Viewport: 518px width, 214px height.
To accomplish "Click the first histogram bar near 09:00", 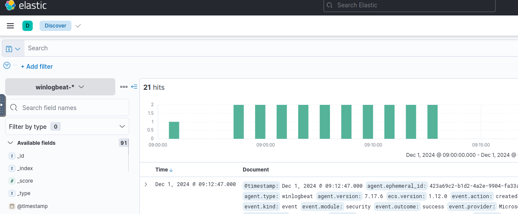I will tap(174, 130).
